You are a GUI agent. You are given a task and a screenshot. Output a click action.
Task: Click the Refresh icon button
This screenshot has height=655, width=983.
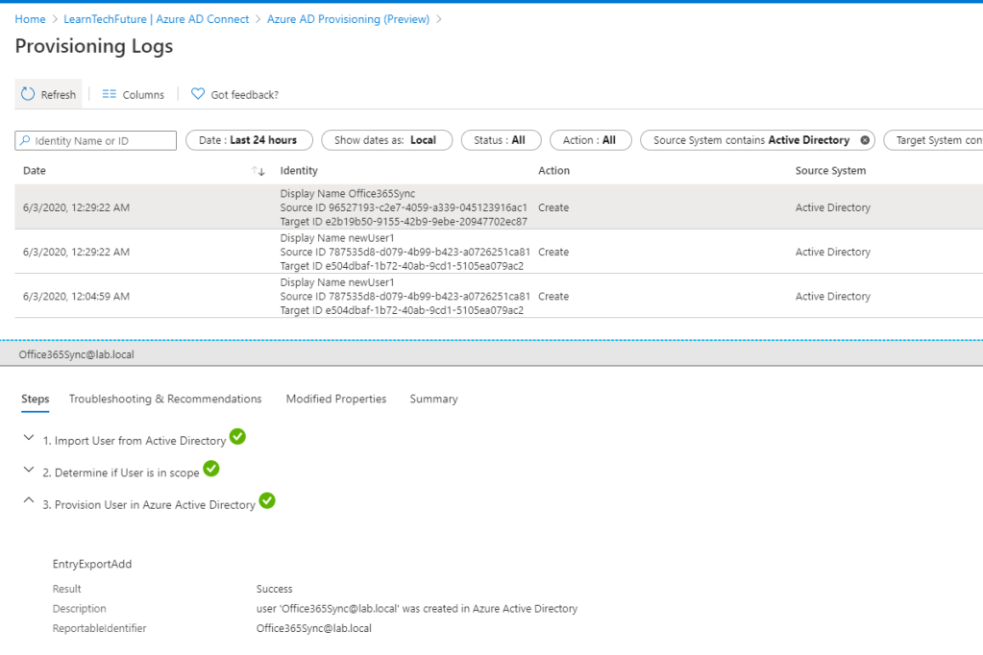(28, 94)
